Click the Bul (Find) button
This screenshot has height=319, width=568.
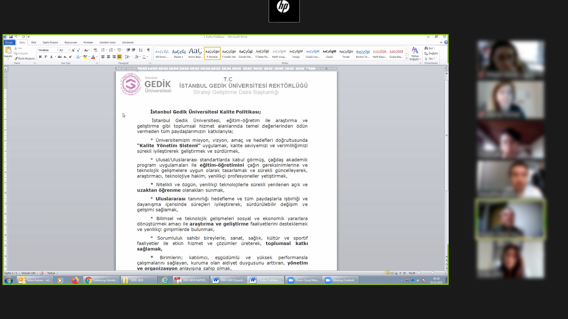(430, 48)
